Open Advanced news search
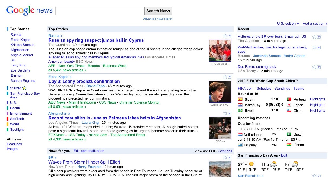Image resolution: width=330 pixels, height=177 pixels. click(158, 19)
